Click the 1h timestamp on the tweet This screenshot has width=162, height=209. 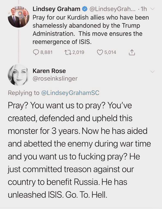coord(144,9)
